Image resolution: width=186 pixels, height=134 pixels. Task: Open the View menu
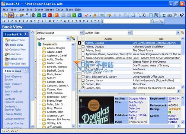(13, 10)
